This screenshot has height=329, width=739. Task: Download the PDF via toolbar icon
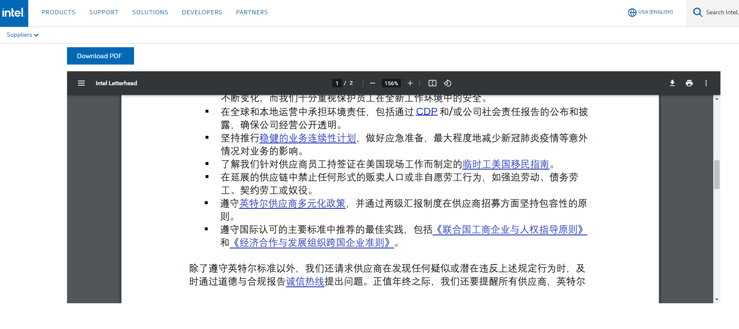tap(672, 83)
